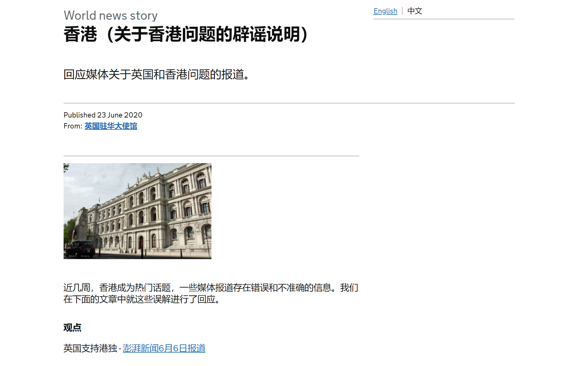The height and width of the screenshot is (366, 583).
Task: Click the 'Published 23 June 2020' date
Action: pos(103,115)
